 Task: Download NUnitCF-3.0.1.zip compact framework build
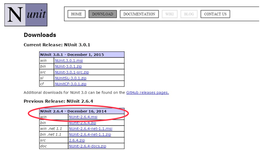point(70,84)
